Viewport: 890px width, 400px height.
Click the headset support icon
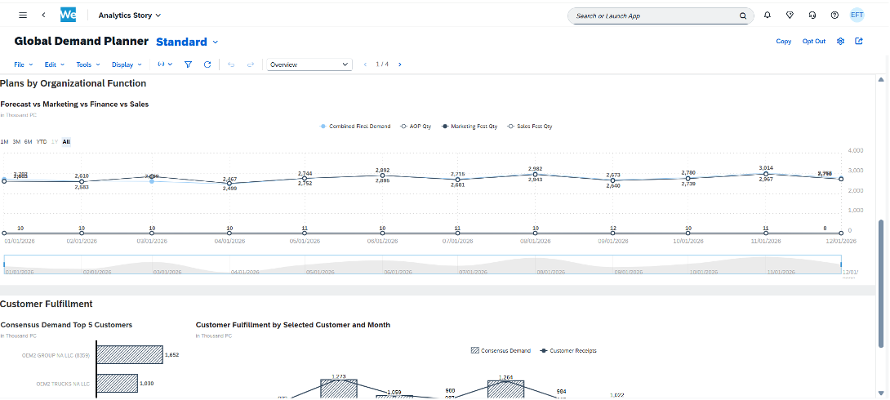click(x=812, y=16)
